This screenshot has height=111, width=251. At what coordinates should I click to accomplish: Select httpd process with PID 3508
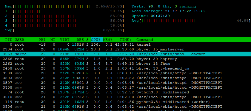(x=125, y=87)
